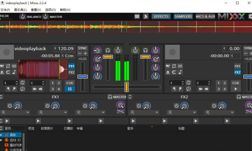This screenshot has height=151, width=252.
Task: Open the third FX1 effect dropdown
Action: pos(90,112)
